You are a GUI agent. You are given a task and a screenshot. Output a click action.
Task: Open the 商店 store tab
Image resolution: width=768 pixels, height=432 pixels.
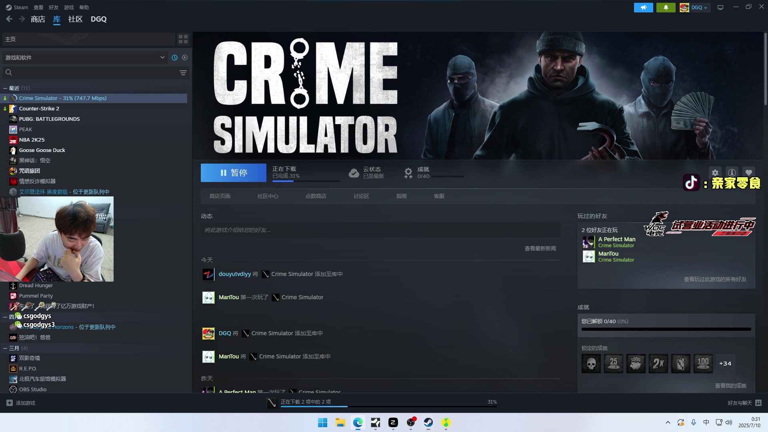pos(38,19)
